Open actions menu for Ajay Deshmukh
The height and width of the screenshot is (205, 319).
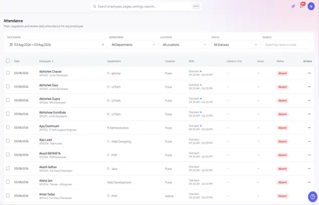(x=309, y=128)
